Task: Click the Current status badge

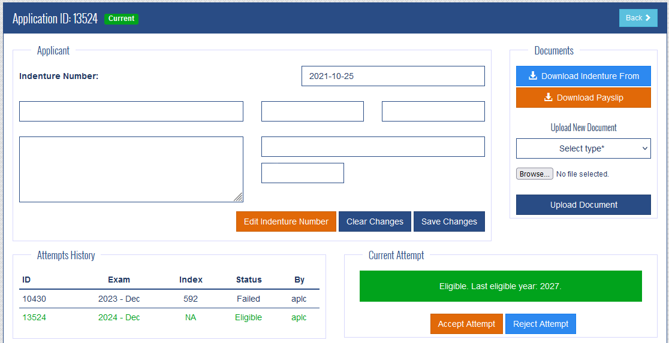Action: [121, 19]
